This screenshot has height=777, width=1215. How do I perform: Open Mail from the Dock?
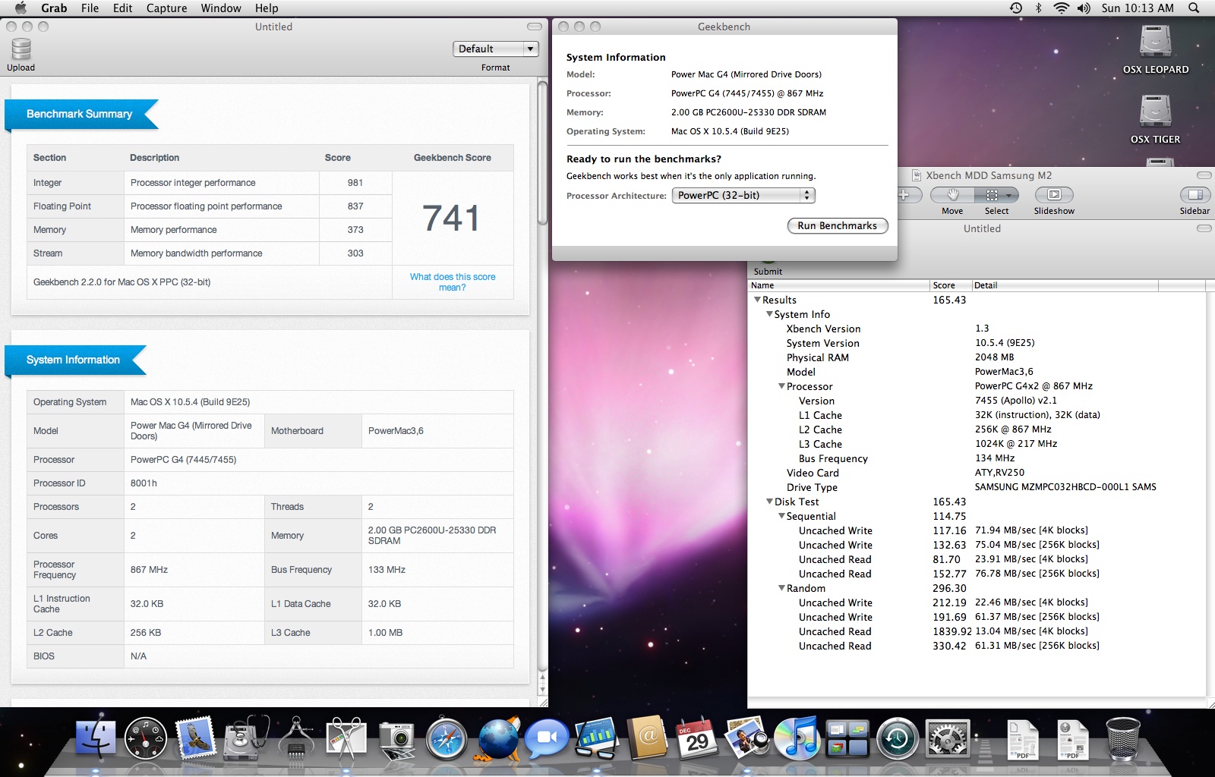196,738
